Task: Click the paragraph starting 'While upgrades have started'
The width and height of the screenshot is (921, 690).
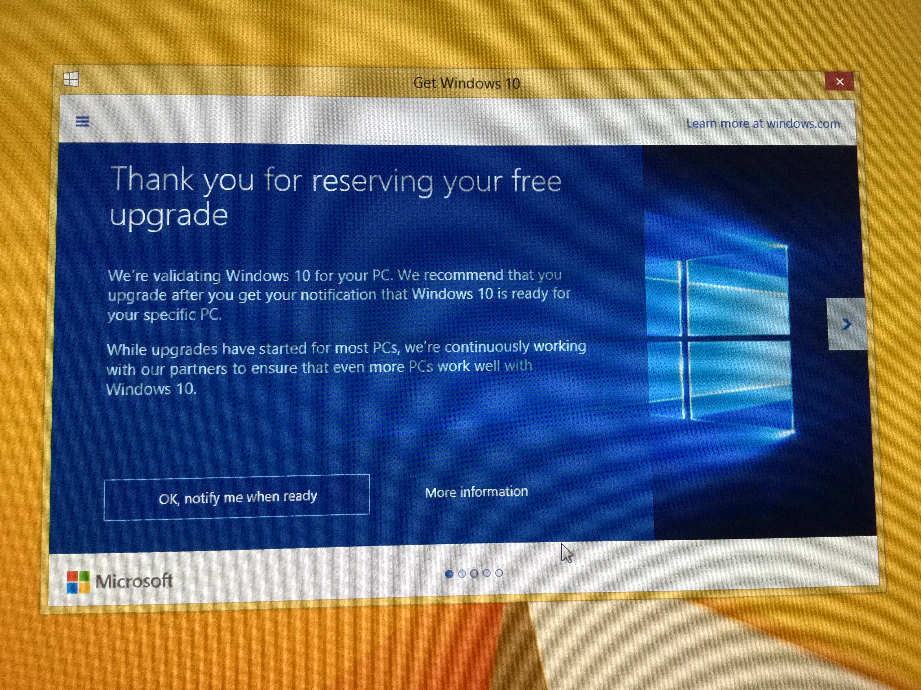Action: click(346, 368)
